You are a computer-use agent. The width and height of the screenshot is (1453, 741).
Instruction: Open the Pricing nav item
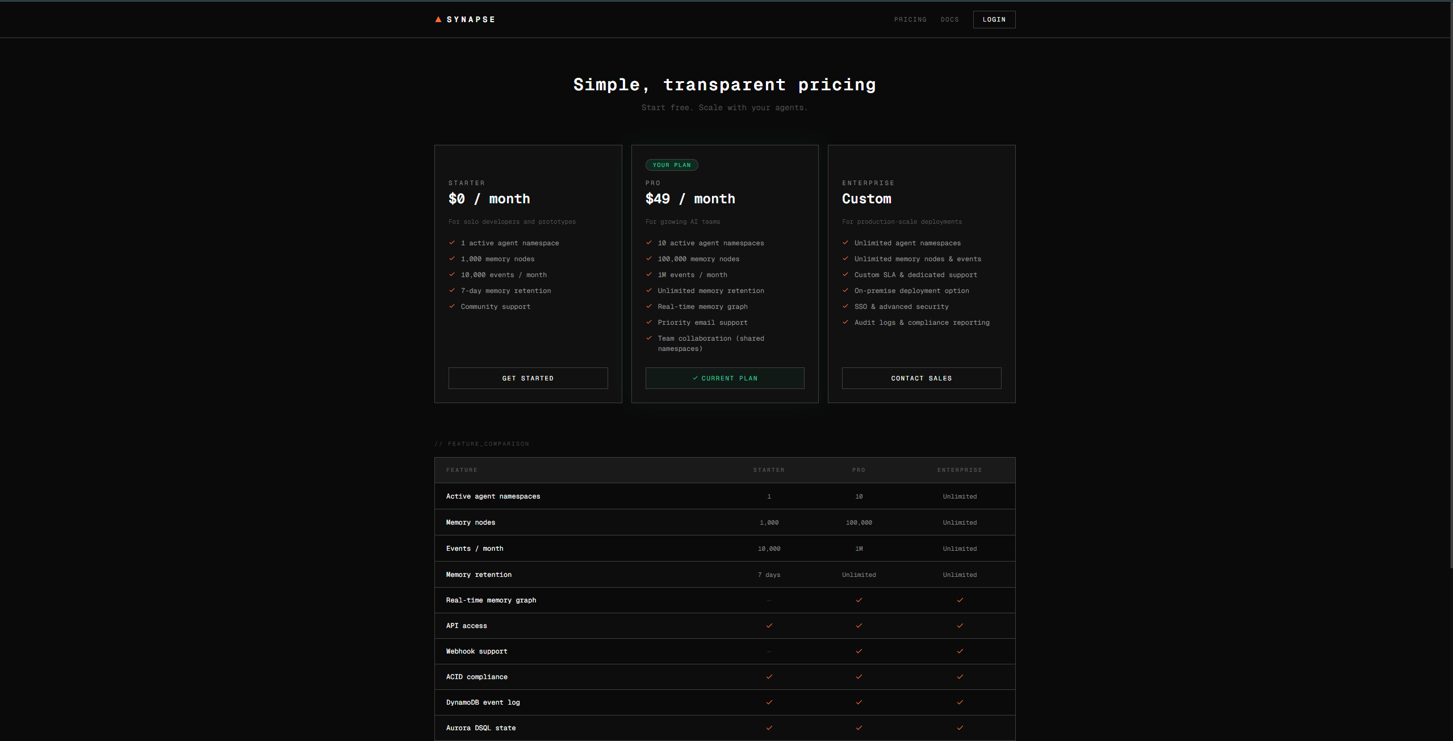pyautogui.click(x=910, y=19)
